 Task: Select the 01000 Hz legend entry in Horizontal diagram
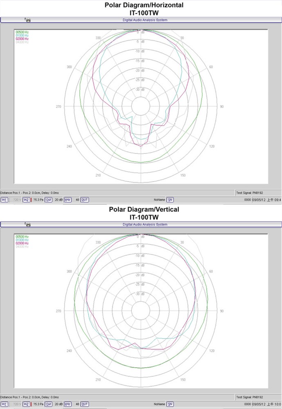pos(22,35)
